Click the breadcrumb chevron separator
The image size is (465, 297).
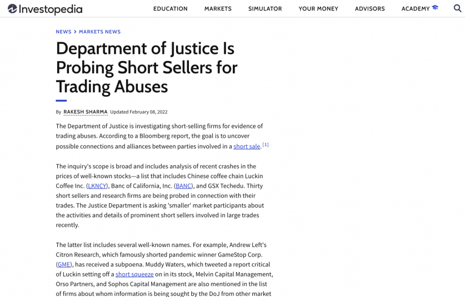point(75,32)
